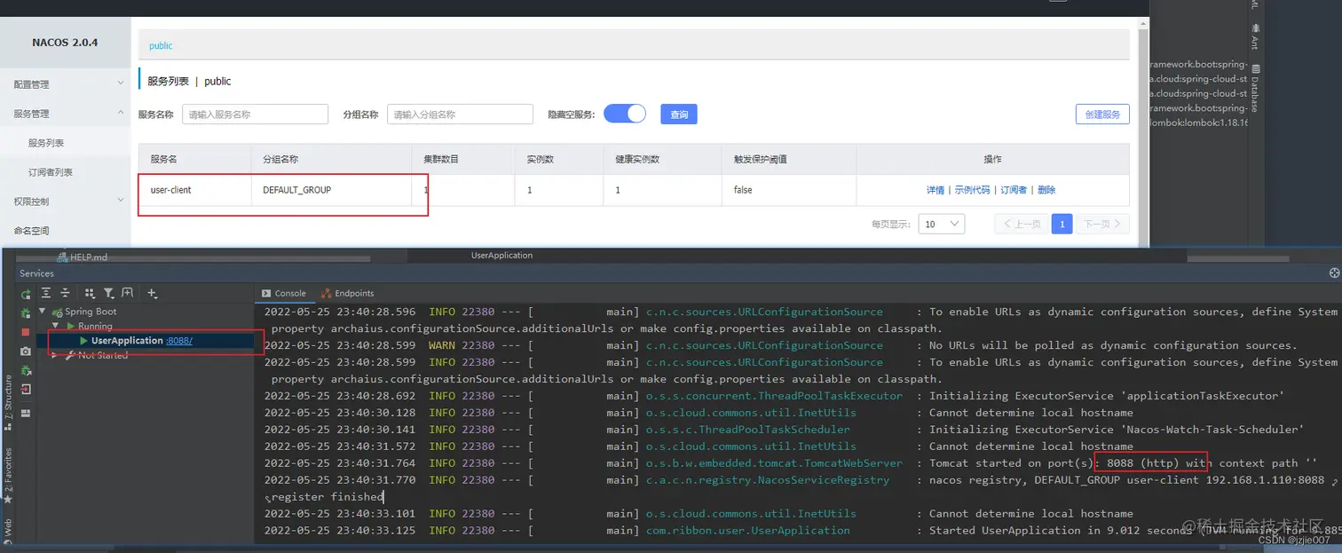Viewport: 1342px width, 553px height.
Task: Click the com.ribbon.user.UserApplication logger name
Action: [748, 531]
